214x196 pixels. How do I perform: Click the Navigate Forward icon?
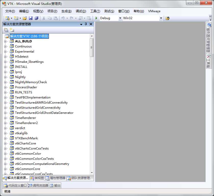coord(89,18)
